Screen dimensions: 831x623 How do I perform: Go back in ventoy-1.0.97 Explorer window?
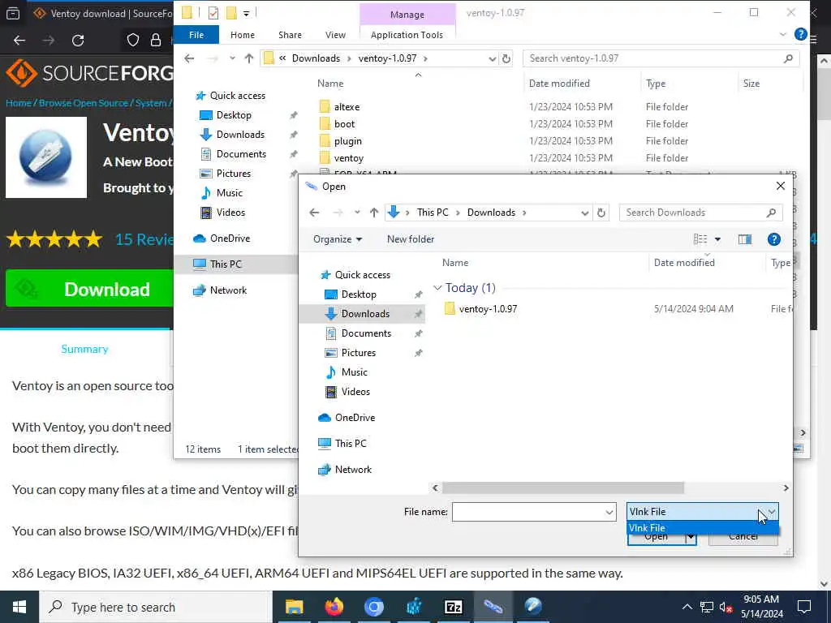tap(189, 58)
